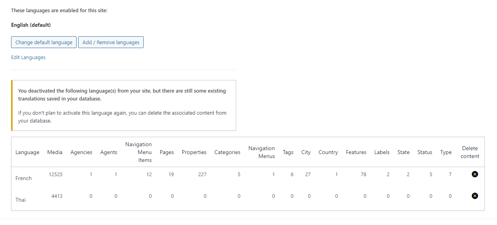Image resolution: width=497 pixels, height=225 pixels.
Task: Select French Properties count 227
Action: [x=202, y=174]
